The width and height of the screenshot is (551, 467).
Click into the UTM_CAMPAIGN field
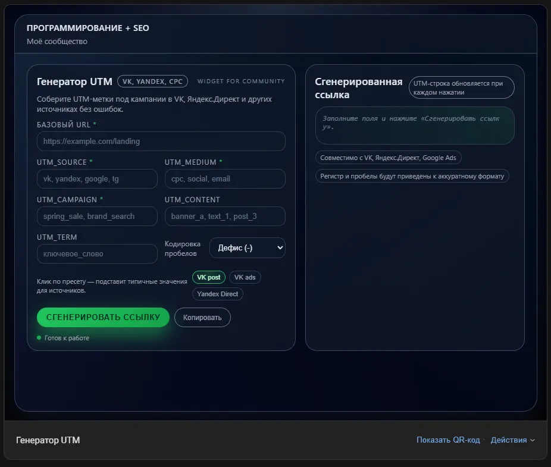pyautogui.click(x=97, y=217)
